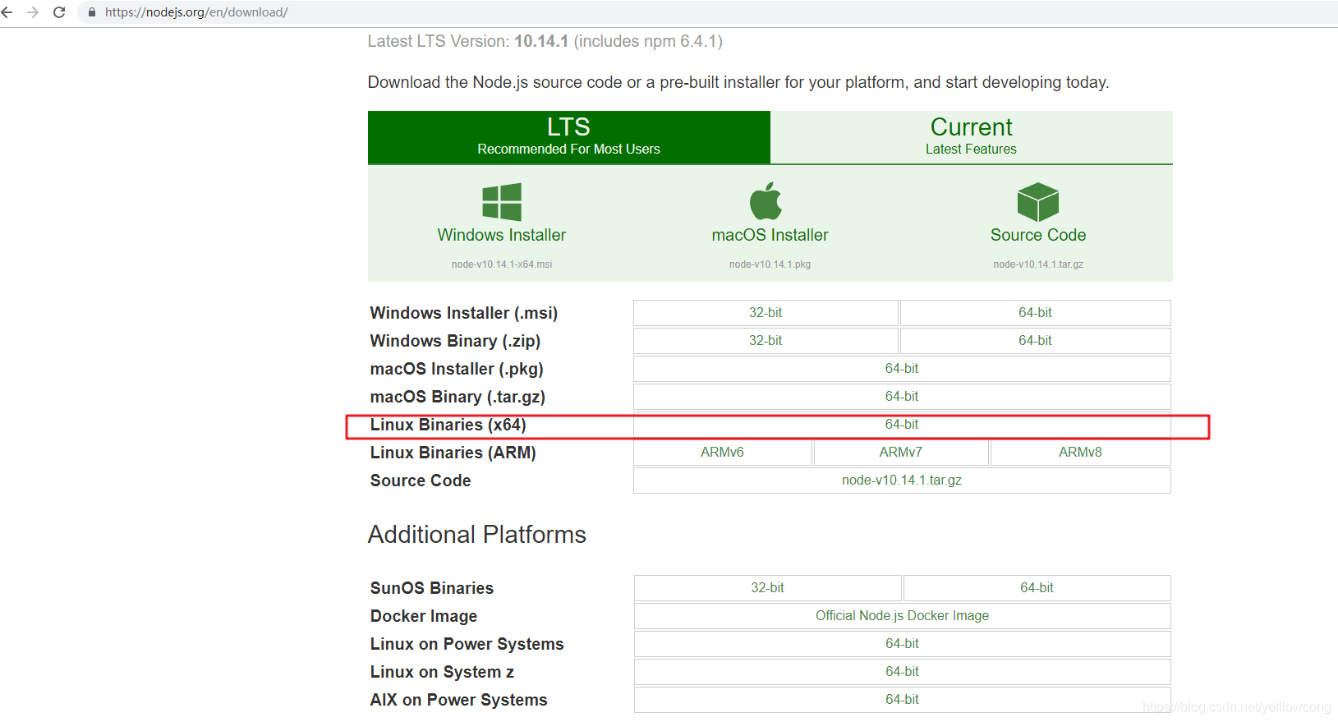Click the Source Code box icon
Image resolution: width=1338 pixels, height=722 pixels.
pyautogui.click(x=1038, y=202)
